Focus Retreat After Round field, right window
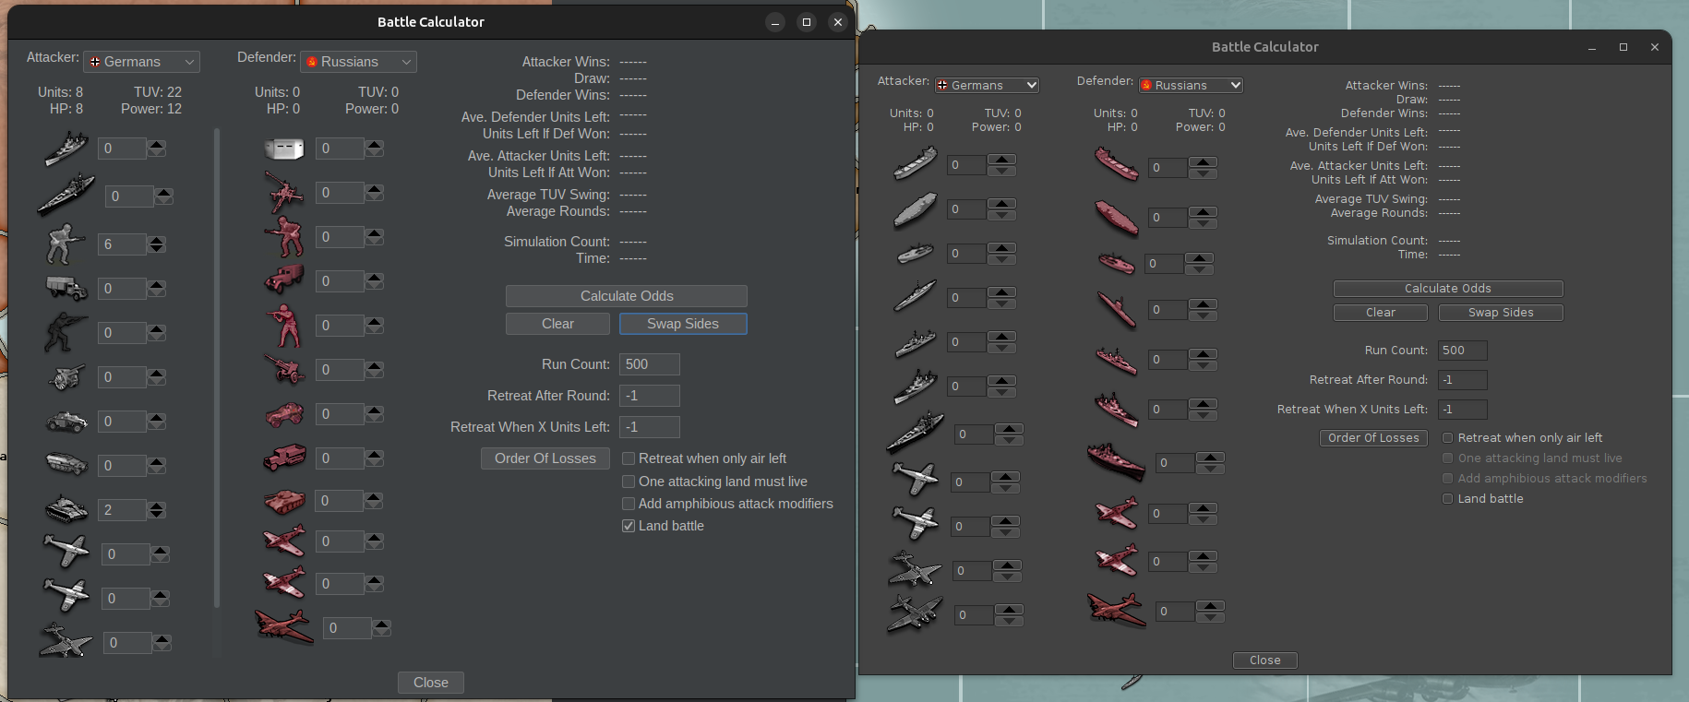 (1463, 380)
